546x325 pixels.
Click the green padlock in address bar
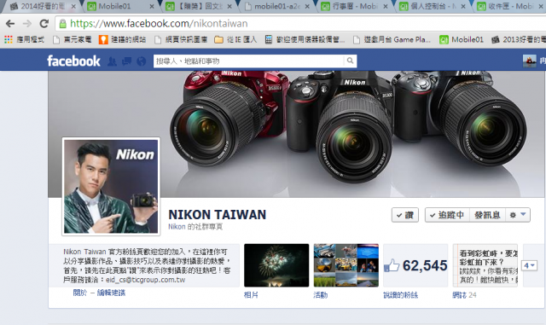click(x=62, y=24)
